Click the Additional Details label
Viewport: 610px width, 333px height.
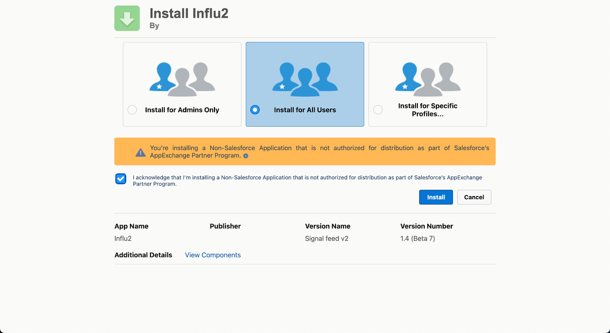tap(143, 255)
